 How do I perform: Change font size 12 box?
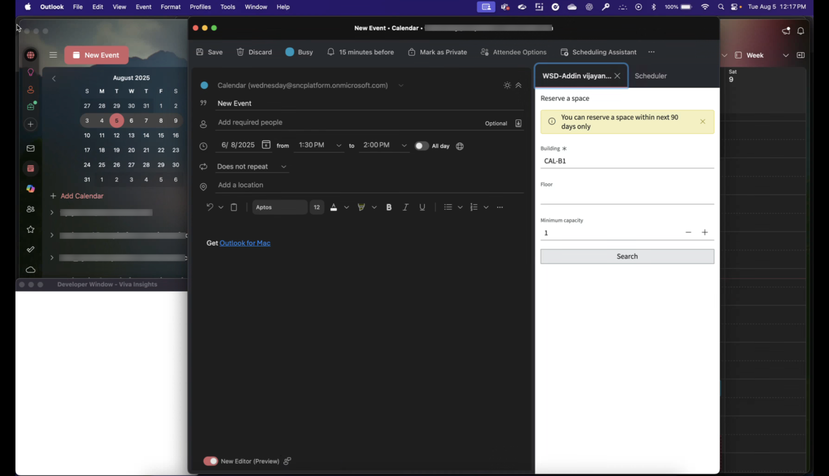click(317, 207)
